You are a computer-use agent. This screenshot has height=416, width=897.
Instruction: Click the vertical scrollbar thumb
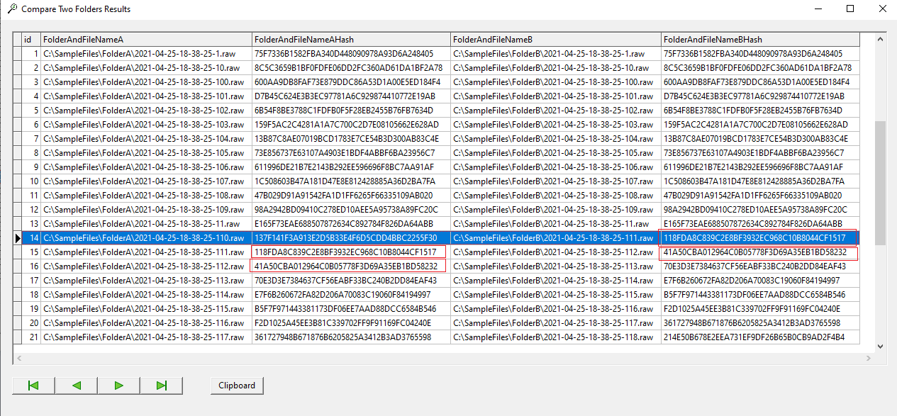[880, 182]
